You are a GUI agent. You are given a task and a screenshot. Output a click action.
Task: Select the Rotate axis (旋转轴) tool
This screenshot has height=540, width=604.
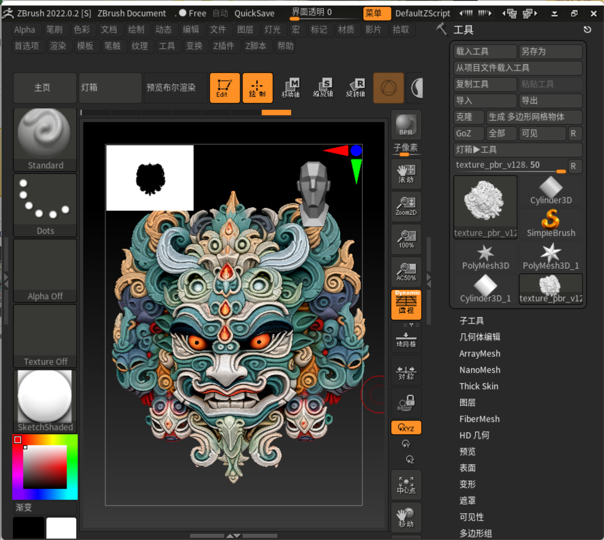tap(356, 88)
